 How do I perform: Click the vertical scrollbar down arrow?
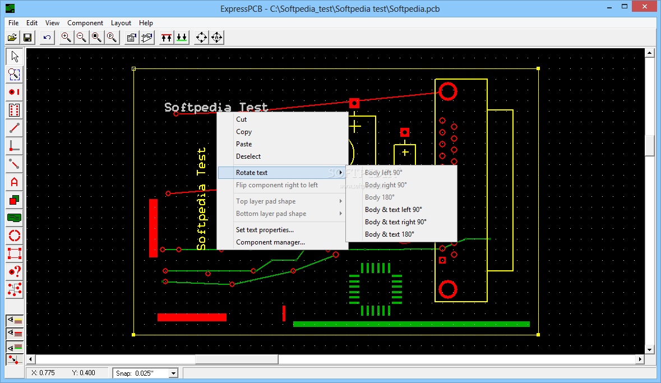[650, 350]
